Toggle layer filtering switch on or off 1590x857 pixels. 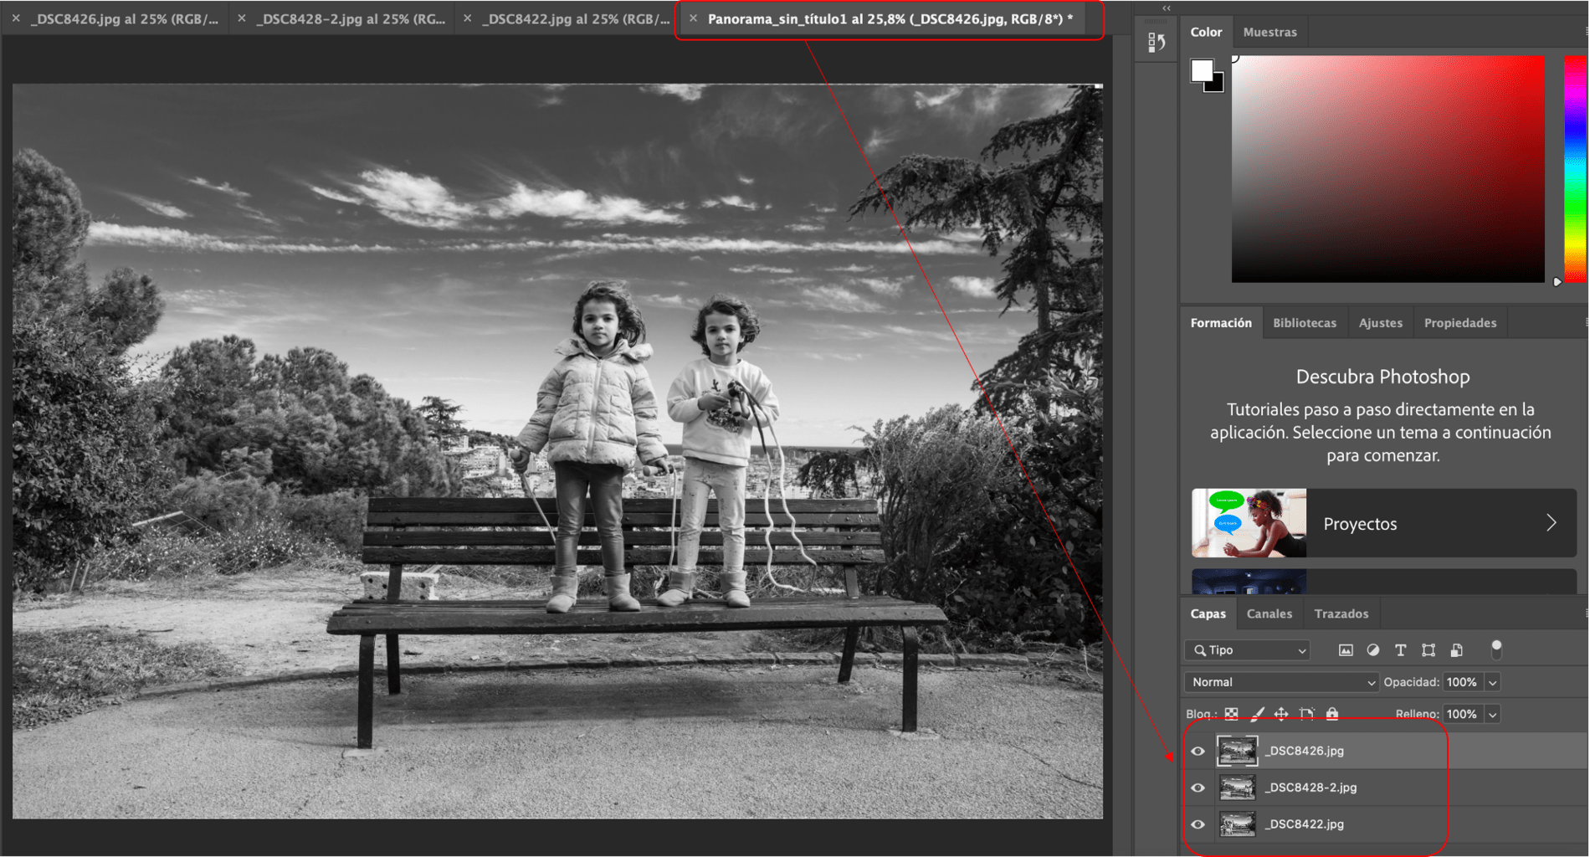[x=1496, y=649]
